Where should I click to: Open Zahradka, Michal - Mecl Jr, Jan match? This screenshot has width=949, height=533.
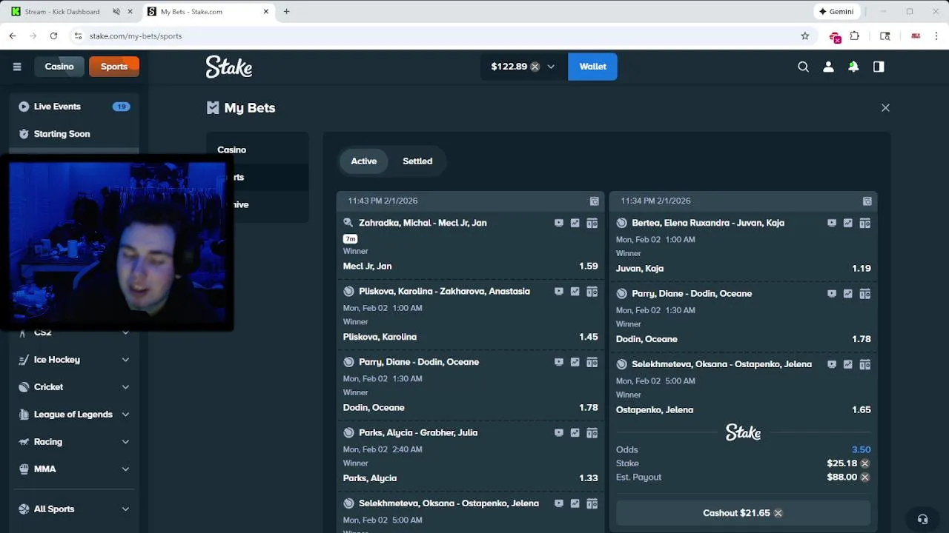click(423, 223)
